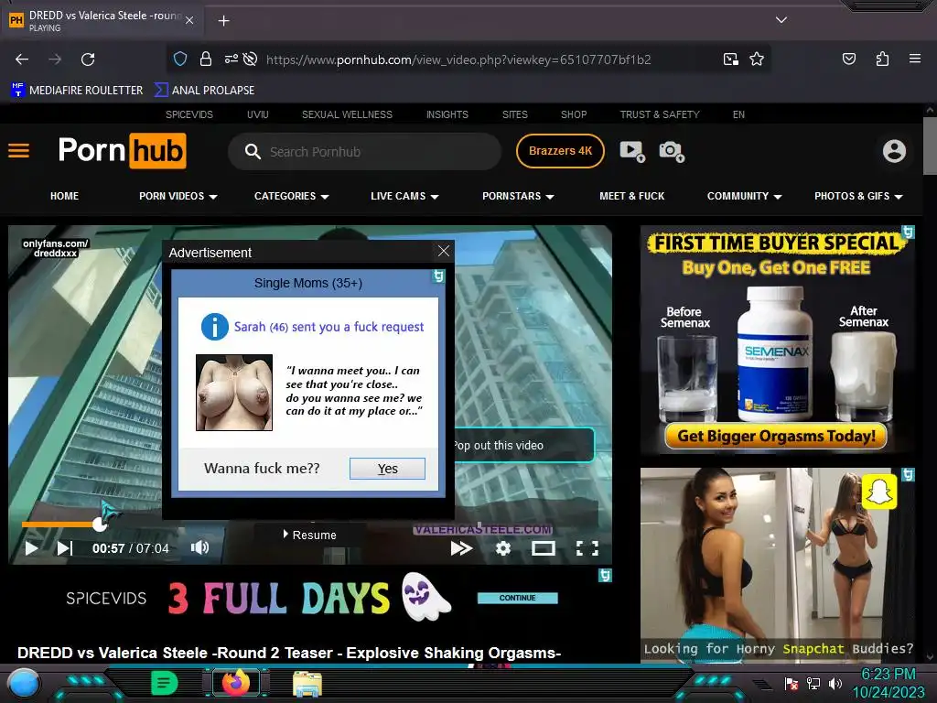This screenshot has height=703, width=937.
Task: Skip to next video in player
Action: pos(65,548)
